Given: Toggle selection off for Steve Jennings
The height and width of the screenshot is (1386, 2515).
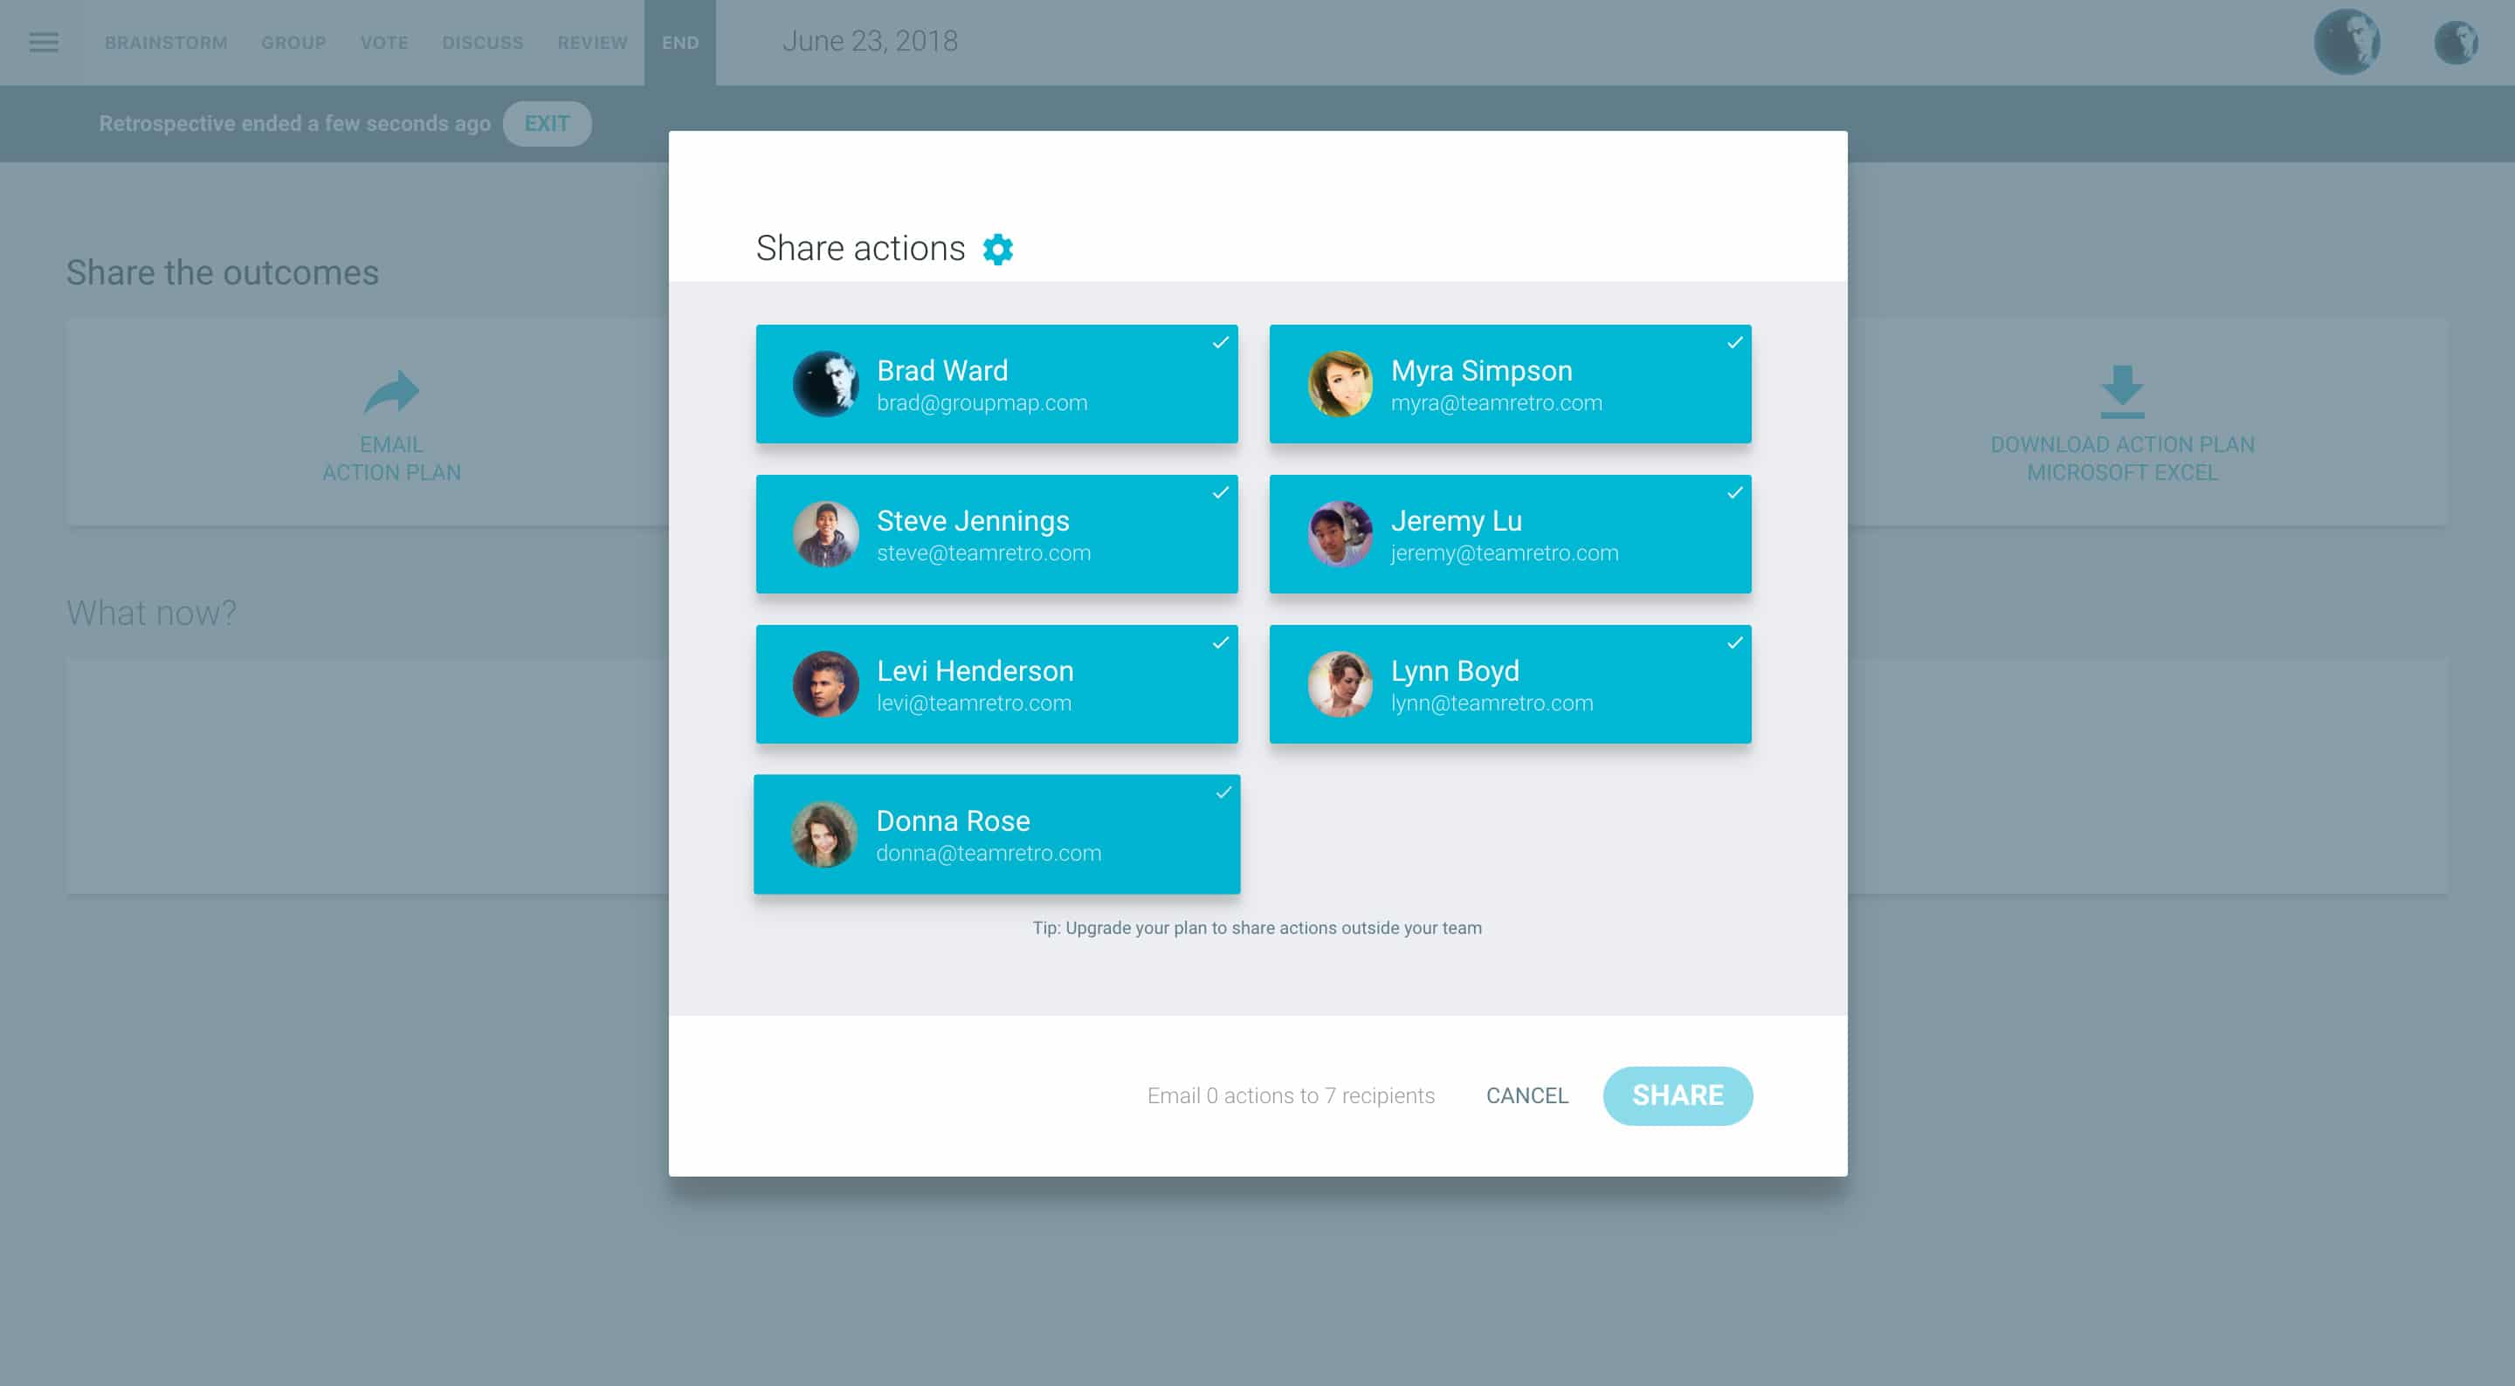Looking at the screenshot, I should coord(997,532).
